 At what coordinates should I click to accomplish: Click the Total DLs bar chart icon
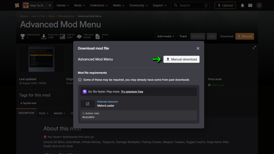tap(63, 36)
